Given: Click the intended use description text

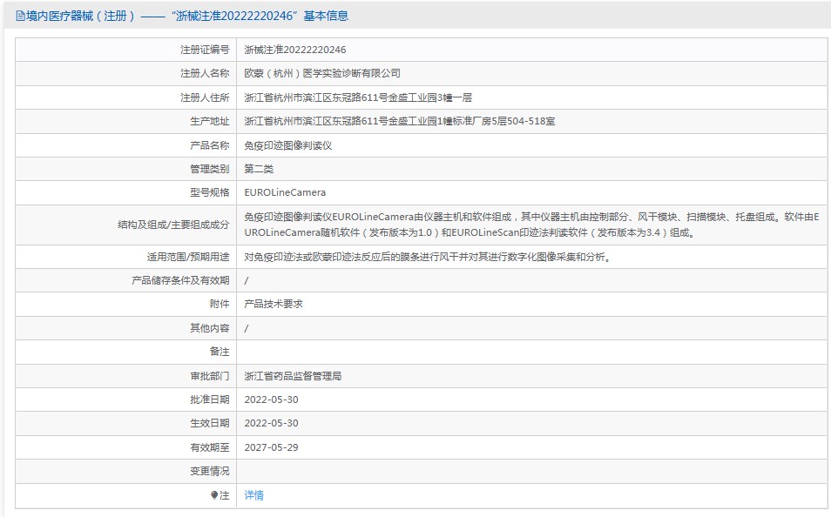Looking at the screenshot, I should tap(429, 257).
